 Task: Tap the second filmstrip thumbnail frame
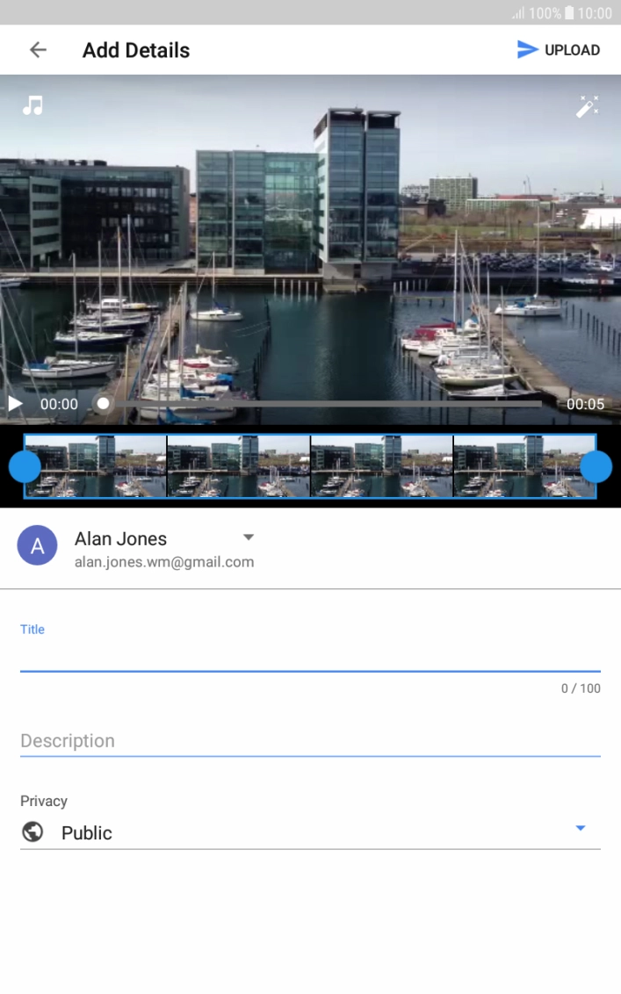point(238,466)
